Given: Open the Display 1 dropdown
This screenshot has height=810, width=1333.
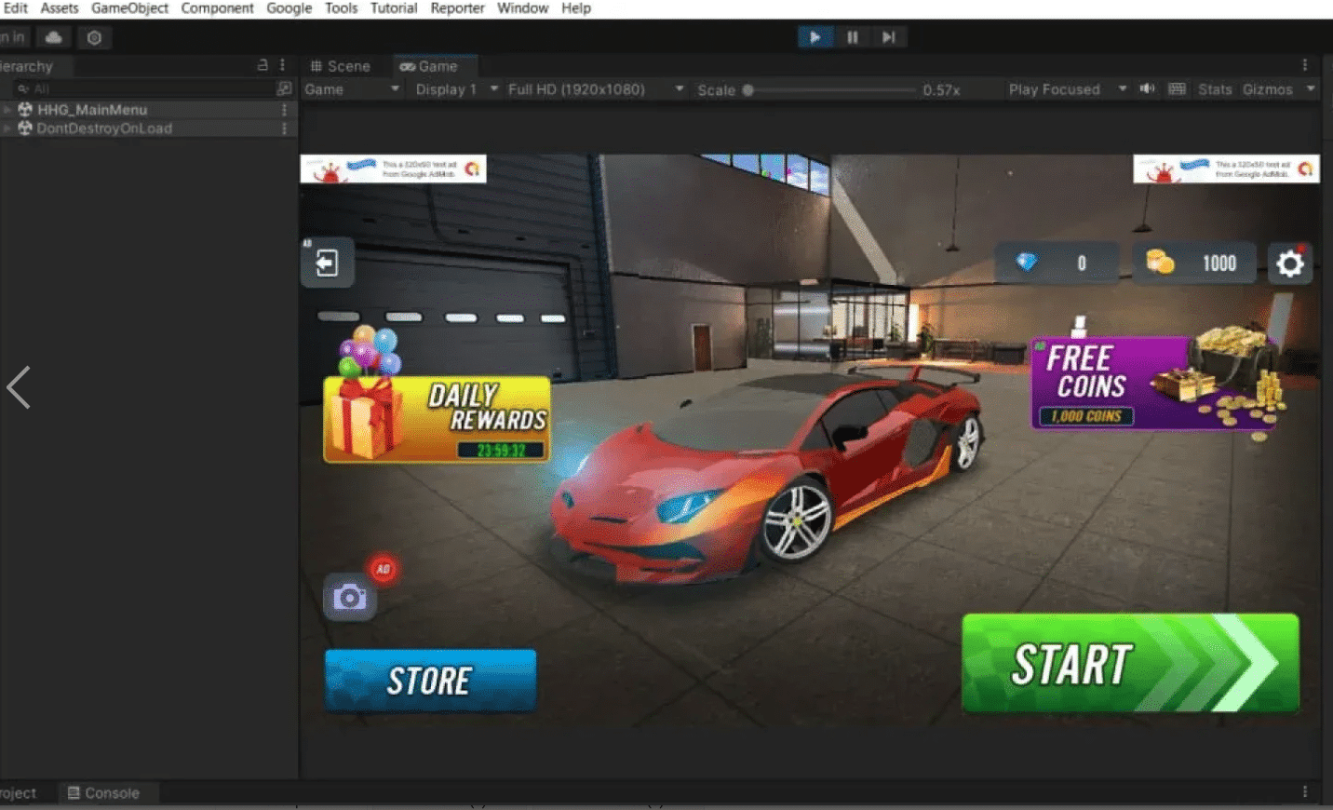Looking at the screenshot, I should 456,89.
